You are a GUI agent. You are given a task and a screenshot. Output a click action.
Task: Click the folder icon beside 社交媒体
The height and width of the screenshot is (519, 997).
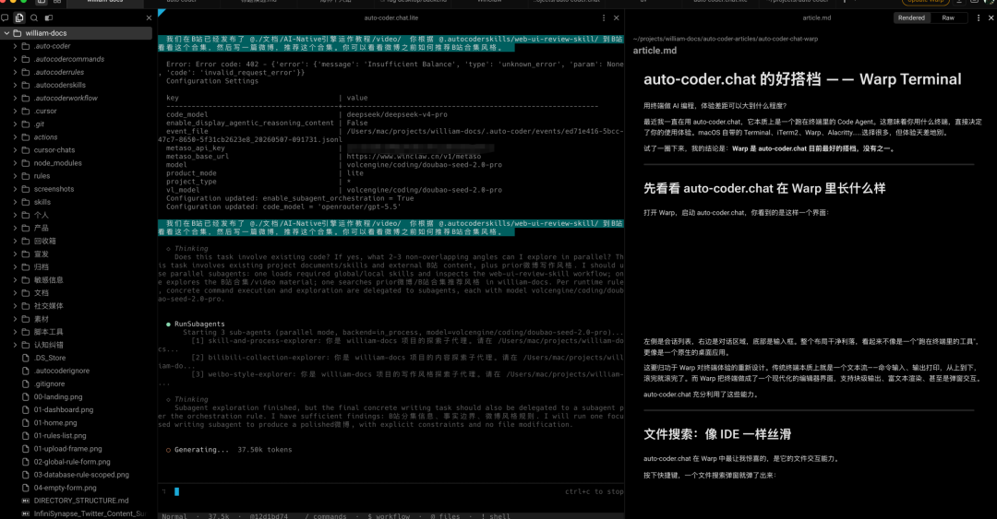[26, 306]
